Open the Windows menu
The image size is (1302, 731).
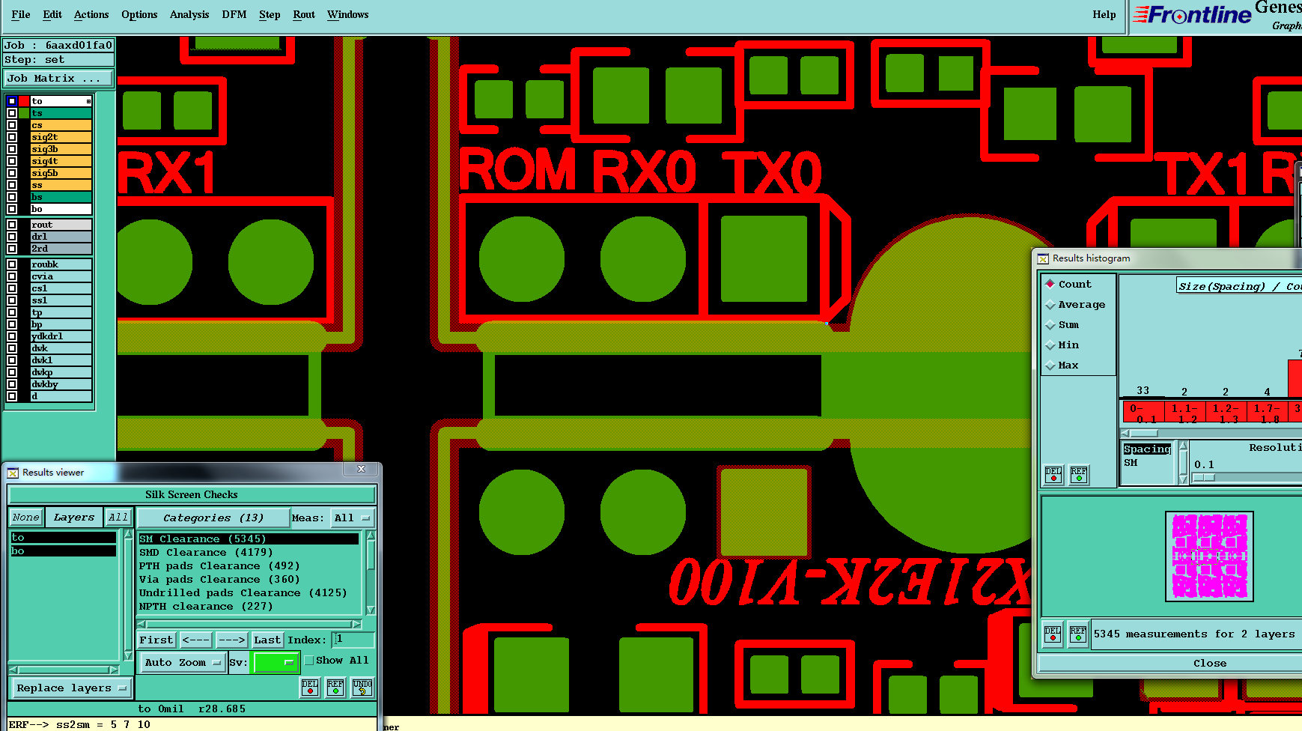click(348, 14)
